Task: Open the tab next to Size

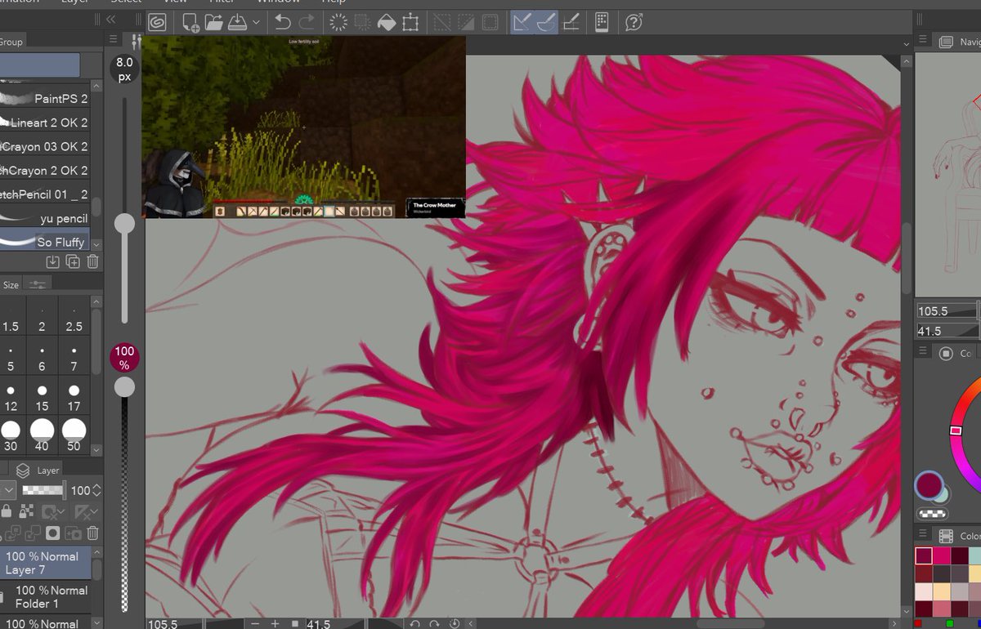Action: pos(36,284)
